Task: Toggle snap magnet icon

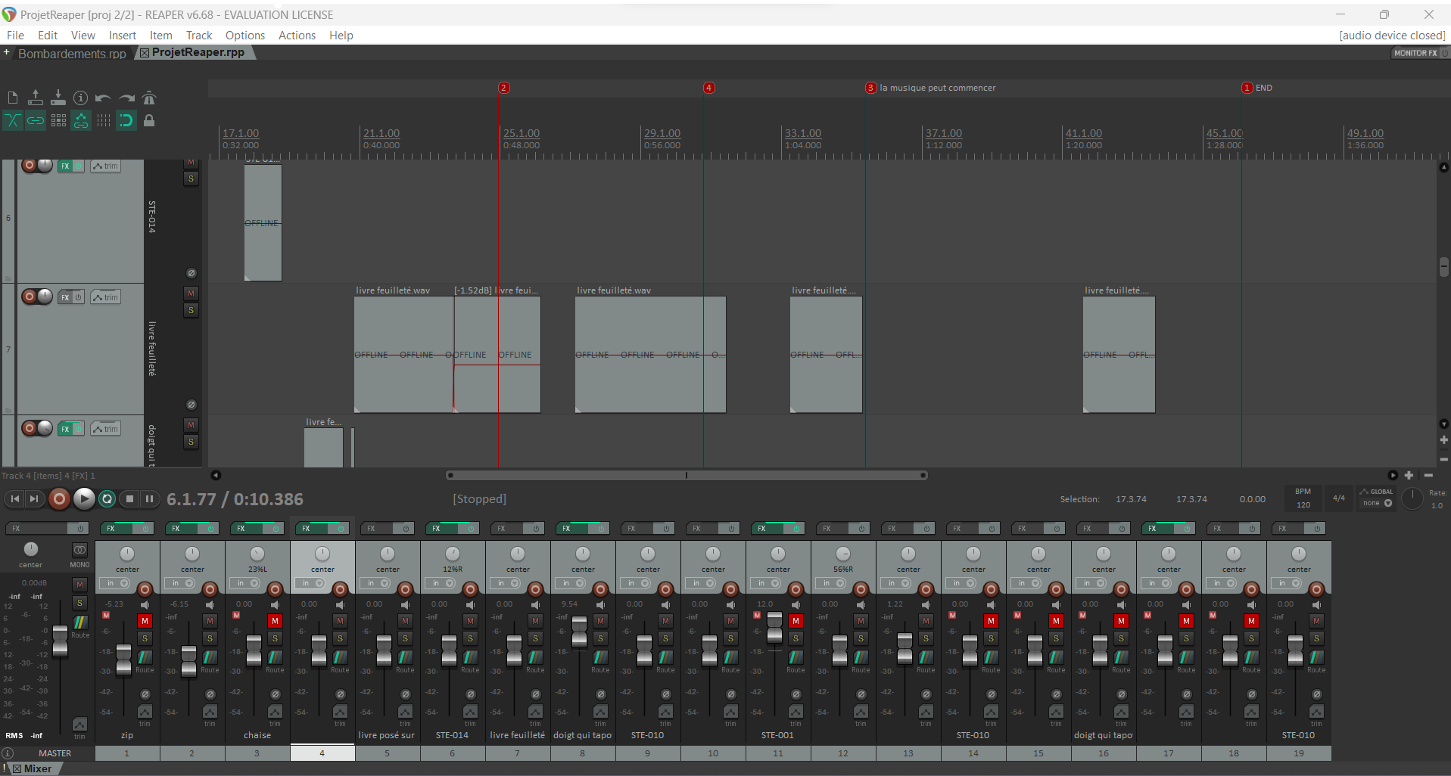Action: [x=126, y=120]
